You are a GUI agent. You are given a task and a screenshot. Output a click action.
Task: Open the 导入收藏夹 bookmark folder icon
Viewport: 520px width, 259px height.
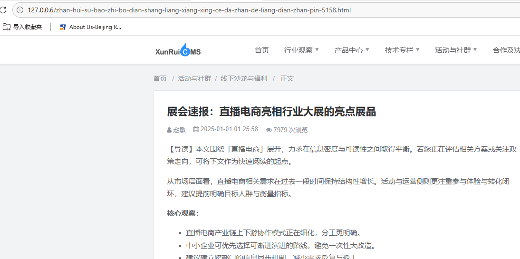coord(7,27)
